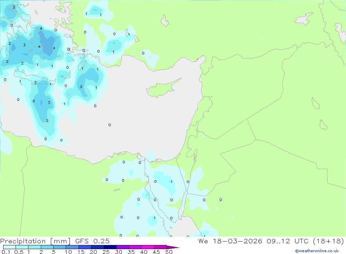Click the island of Cyprus on map
The width and height of the screenshot is (346, 254).
pyautogui.click(x=162, y=88)
